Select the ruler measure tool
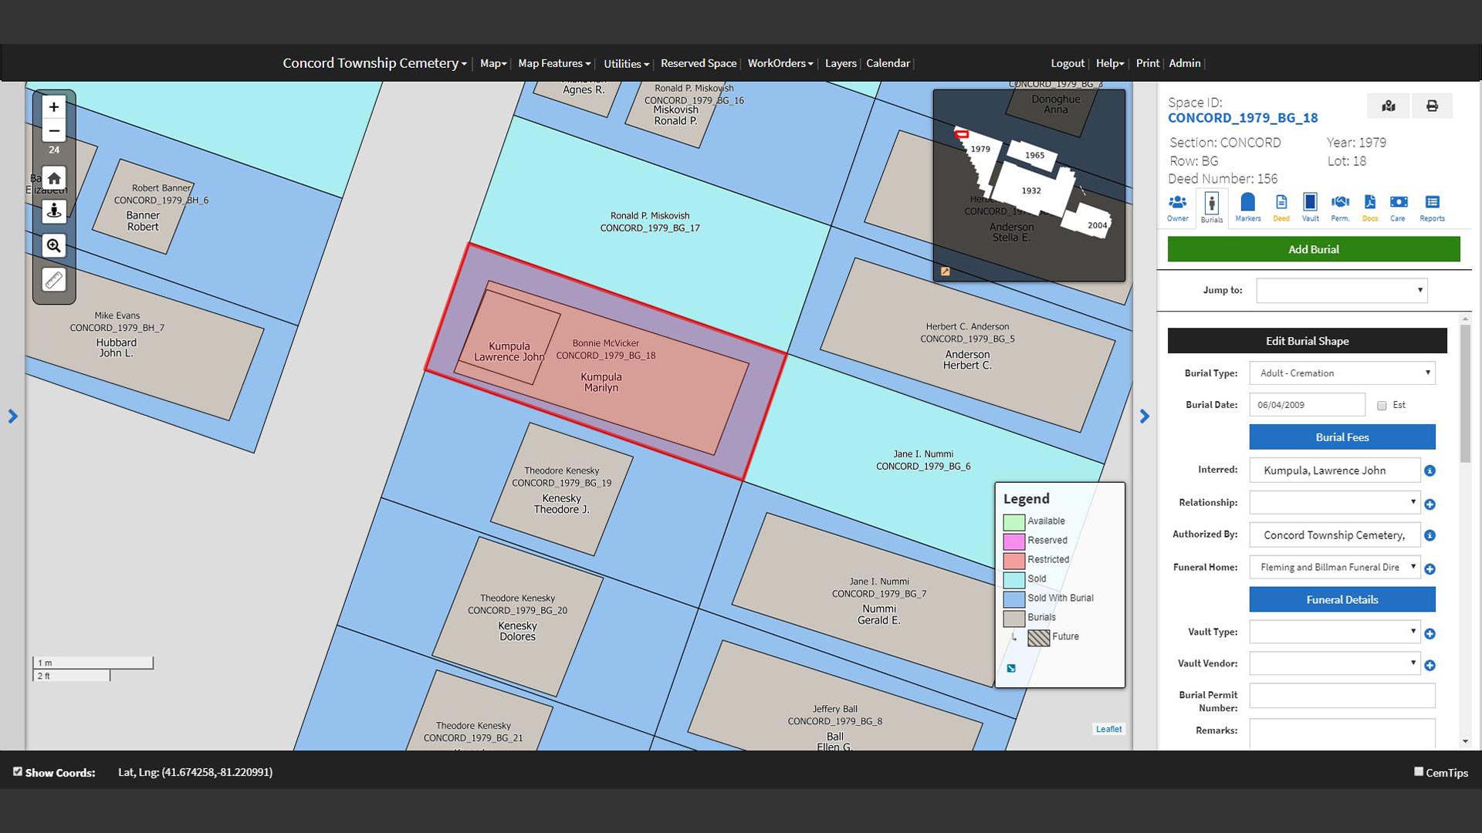This screenshot has width=1482, height=833. click(53, 280)
